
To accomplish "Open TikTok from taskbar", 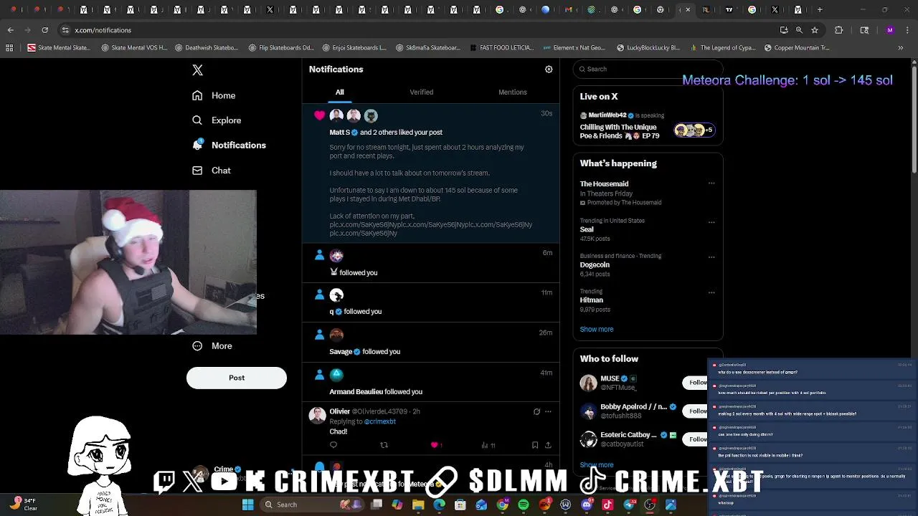I will [607, 505].
